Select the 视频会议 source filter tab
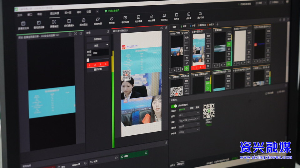Screen dimensions: 300x168 click(x=202, y=25)
